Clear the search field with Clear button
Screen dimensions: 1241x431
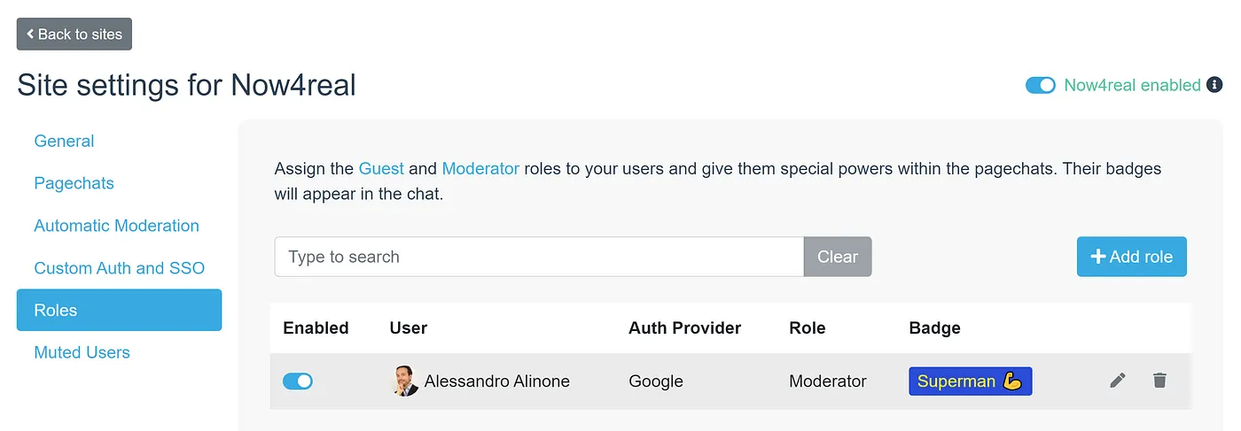(838, 257)
